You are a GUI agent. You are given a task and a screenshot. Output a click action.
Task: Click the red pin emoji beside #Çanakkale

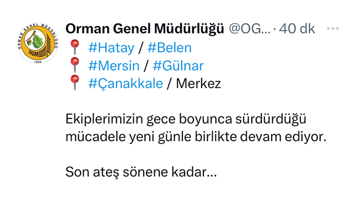[75, 82]
